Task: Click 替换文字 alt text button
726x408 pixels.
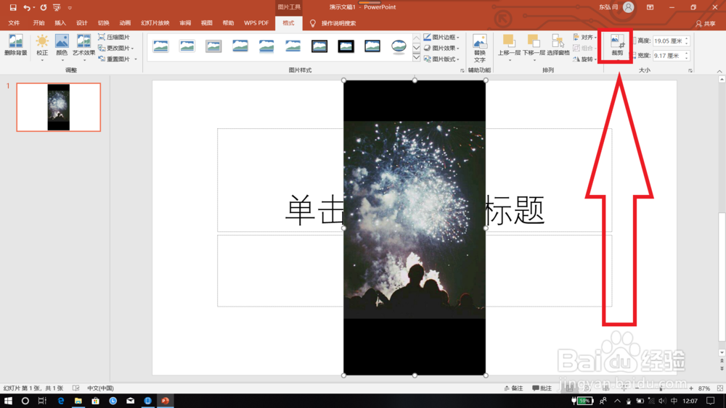Action: pyautogui.click(x=480, y=49)
